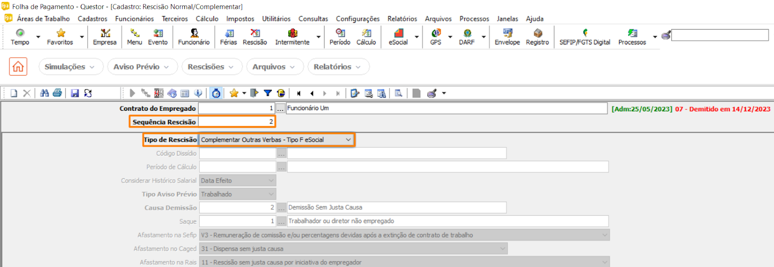The width and height of the screenshot is (774, 267).
Task: Open the Cadastros menu
Action: (92, 19)
